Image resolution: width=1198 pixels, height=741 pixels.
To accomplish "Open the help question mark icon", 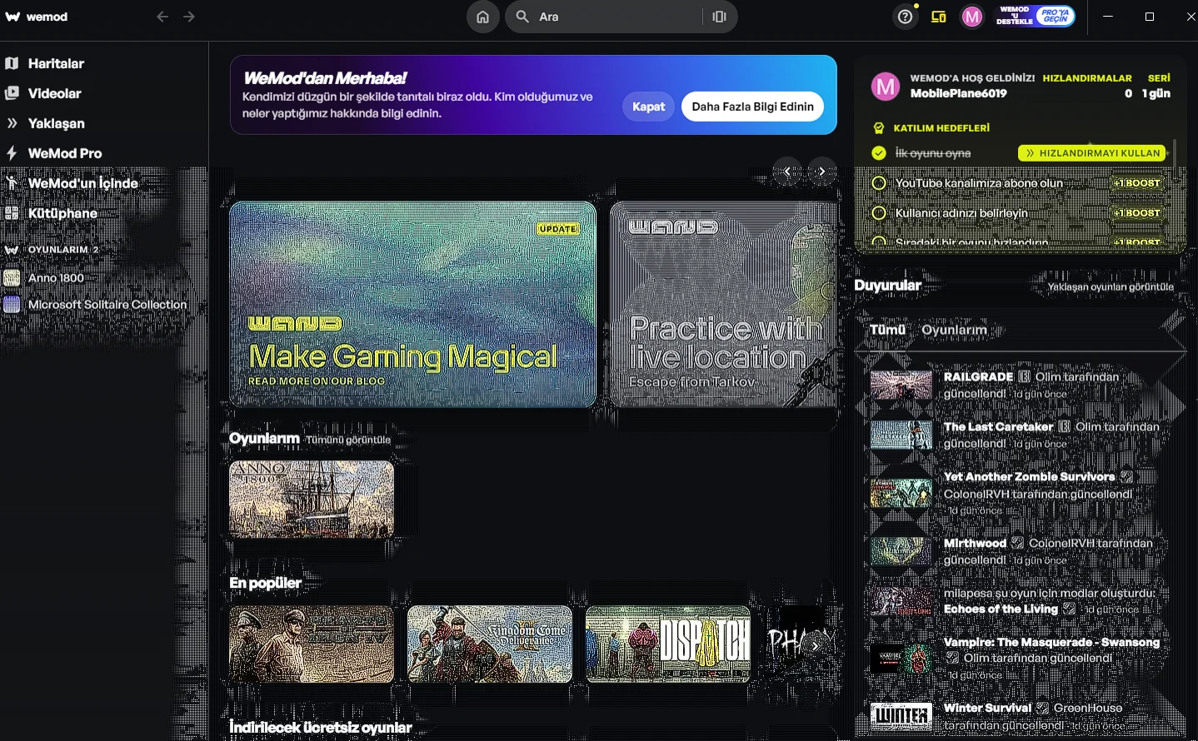I will (905, 17).
